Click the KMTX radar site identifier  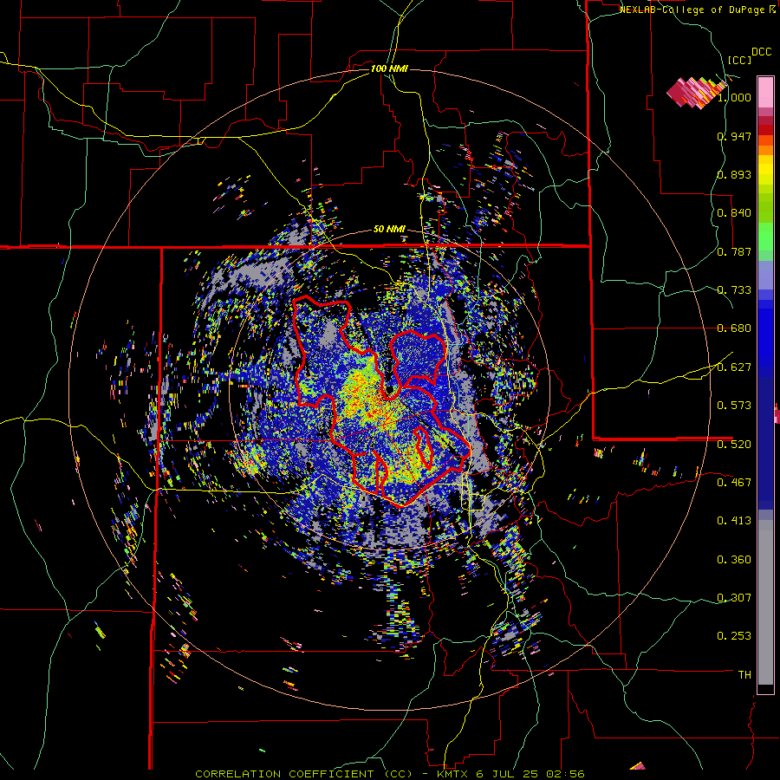click(454, 774)
